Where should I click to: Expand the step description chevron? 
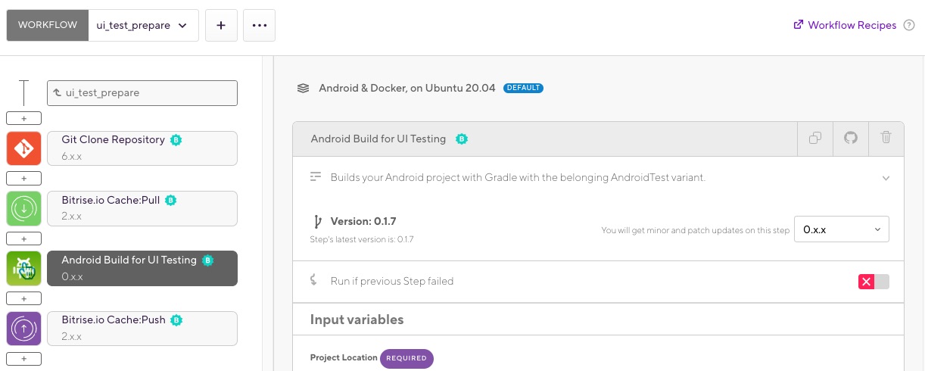pyautogui.click(x=886, y=178)
